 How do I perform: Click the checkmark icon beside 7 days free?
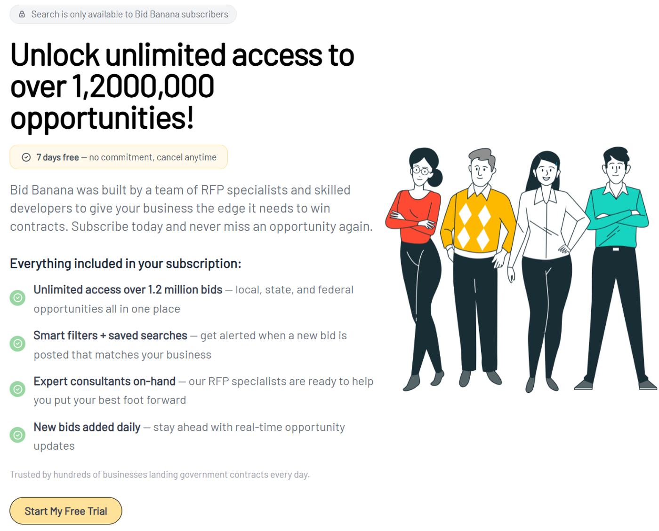[26, 157]
